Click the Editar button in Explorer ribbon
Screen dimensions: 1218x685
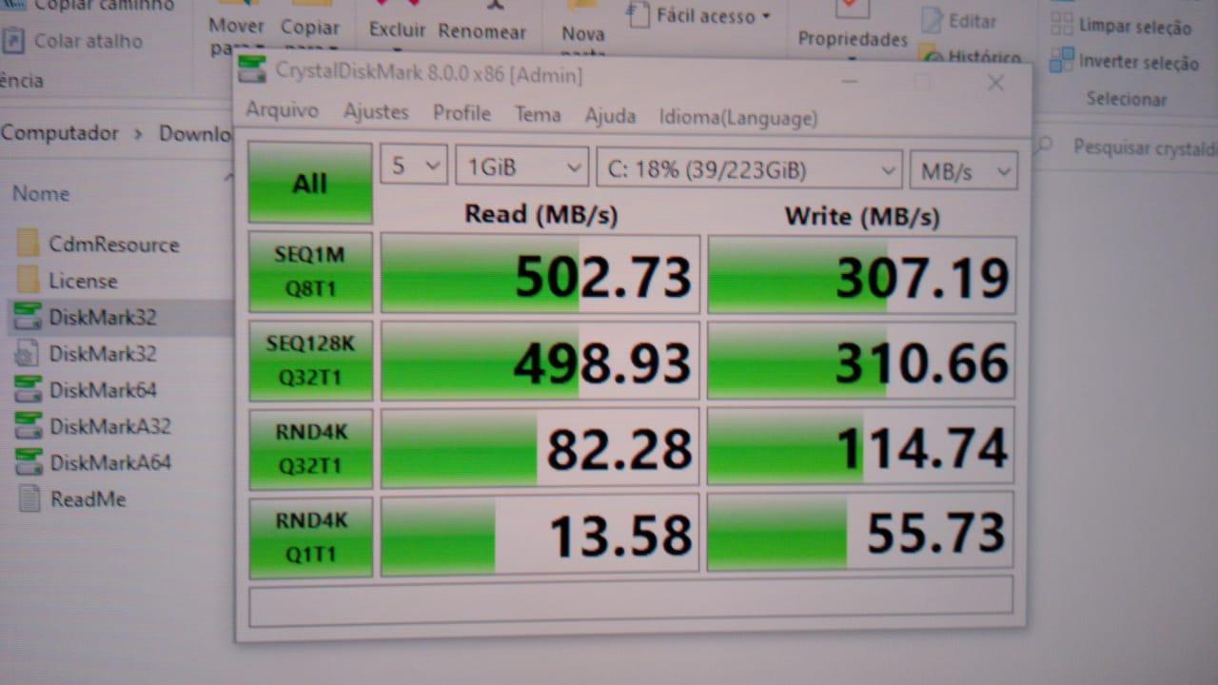tap(959, 20)
